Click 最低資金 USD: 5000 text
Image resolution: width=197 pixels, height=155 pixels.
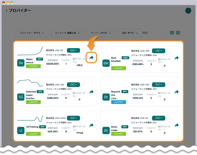pos(56,118)
